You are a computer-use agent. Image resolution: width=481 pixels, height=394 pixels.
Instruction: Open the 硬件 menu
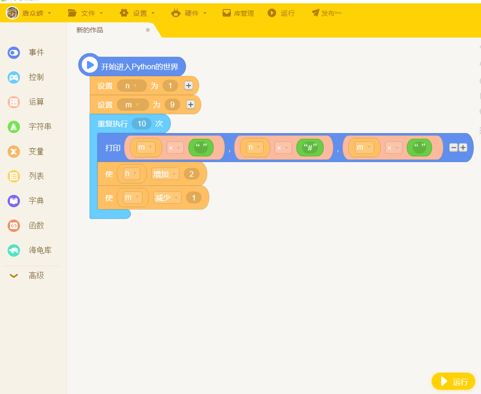189,13
